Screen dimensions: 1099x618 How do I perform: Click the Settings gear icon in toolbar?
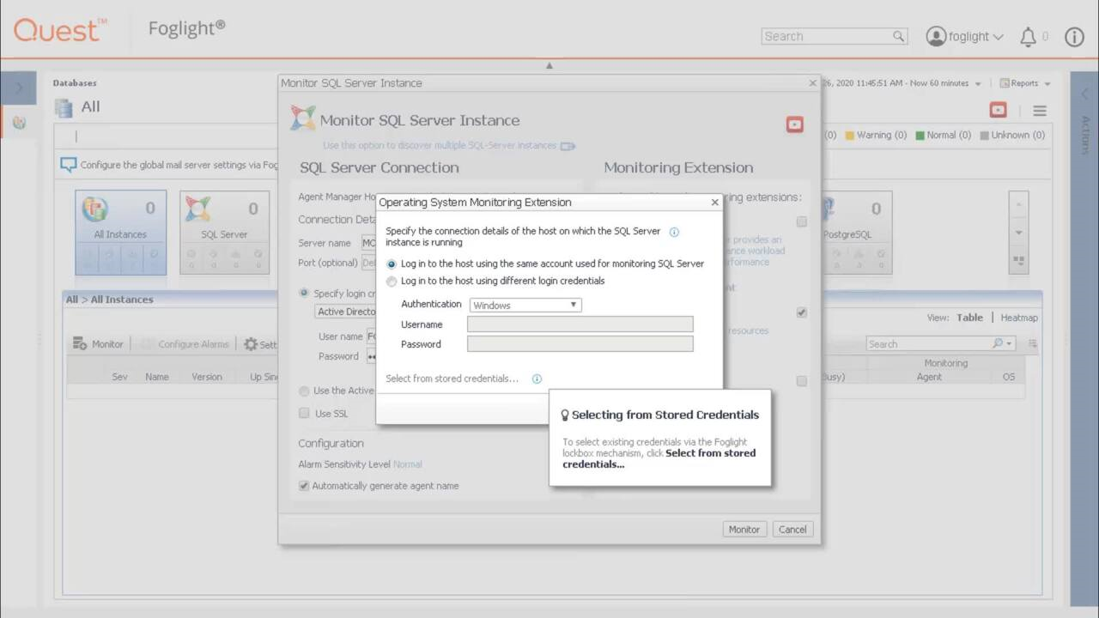[x=251, y=344]
